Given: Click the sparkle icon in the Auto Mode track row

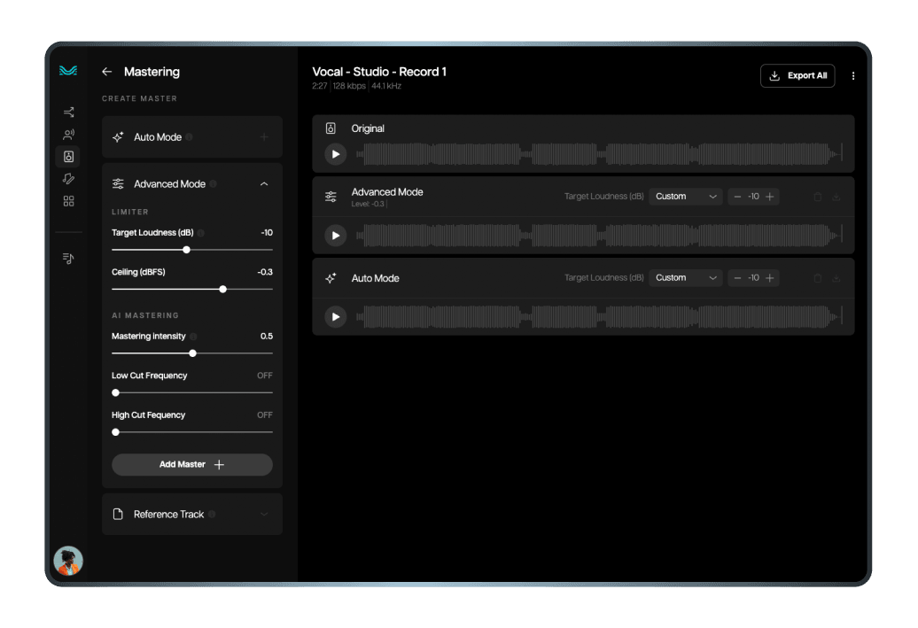Looking at the screenshot, I should click(331, 278).
